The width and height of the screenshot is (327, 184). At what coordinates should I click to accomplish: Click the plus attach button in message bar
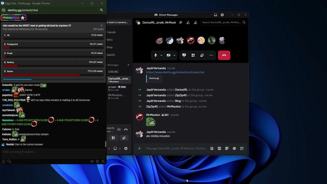click(x=139, y=148)
